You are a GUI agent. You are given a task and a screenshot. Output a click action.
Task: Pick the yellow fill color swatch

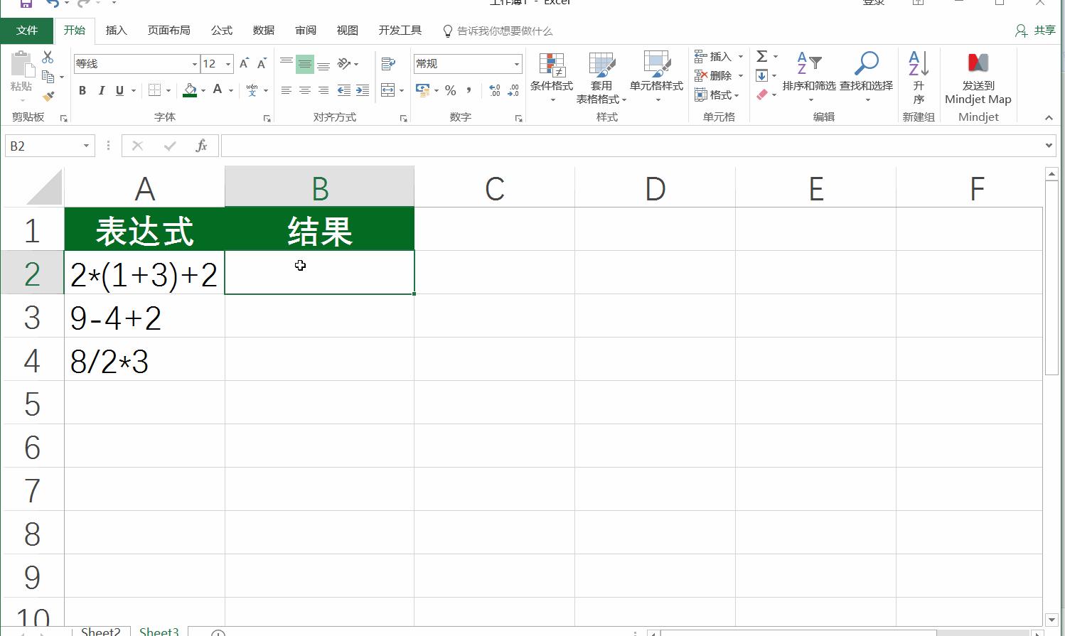click(x=190, y=90)
